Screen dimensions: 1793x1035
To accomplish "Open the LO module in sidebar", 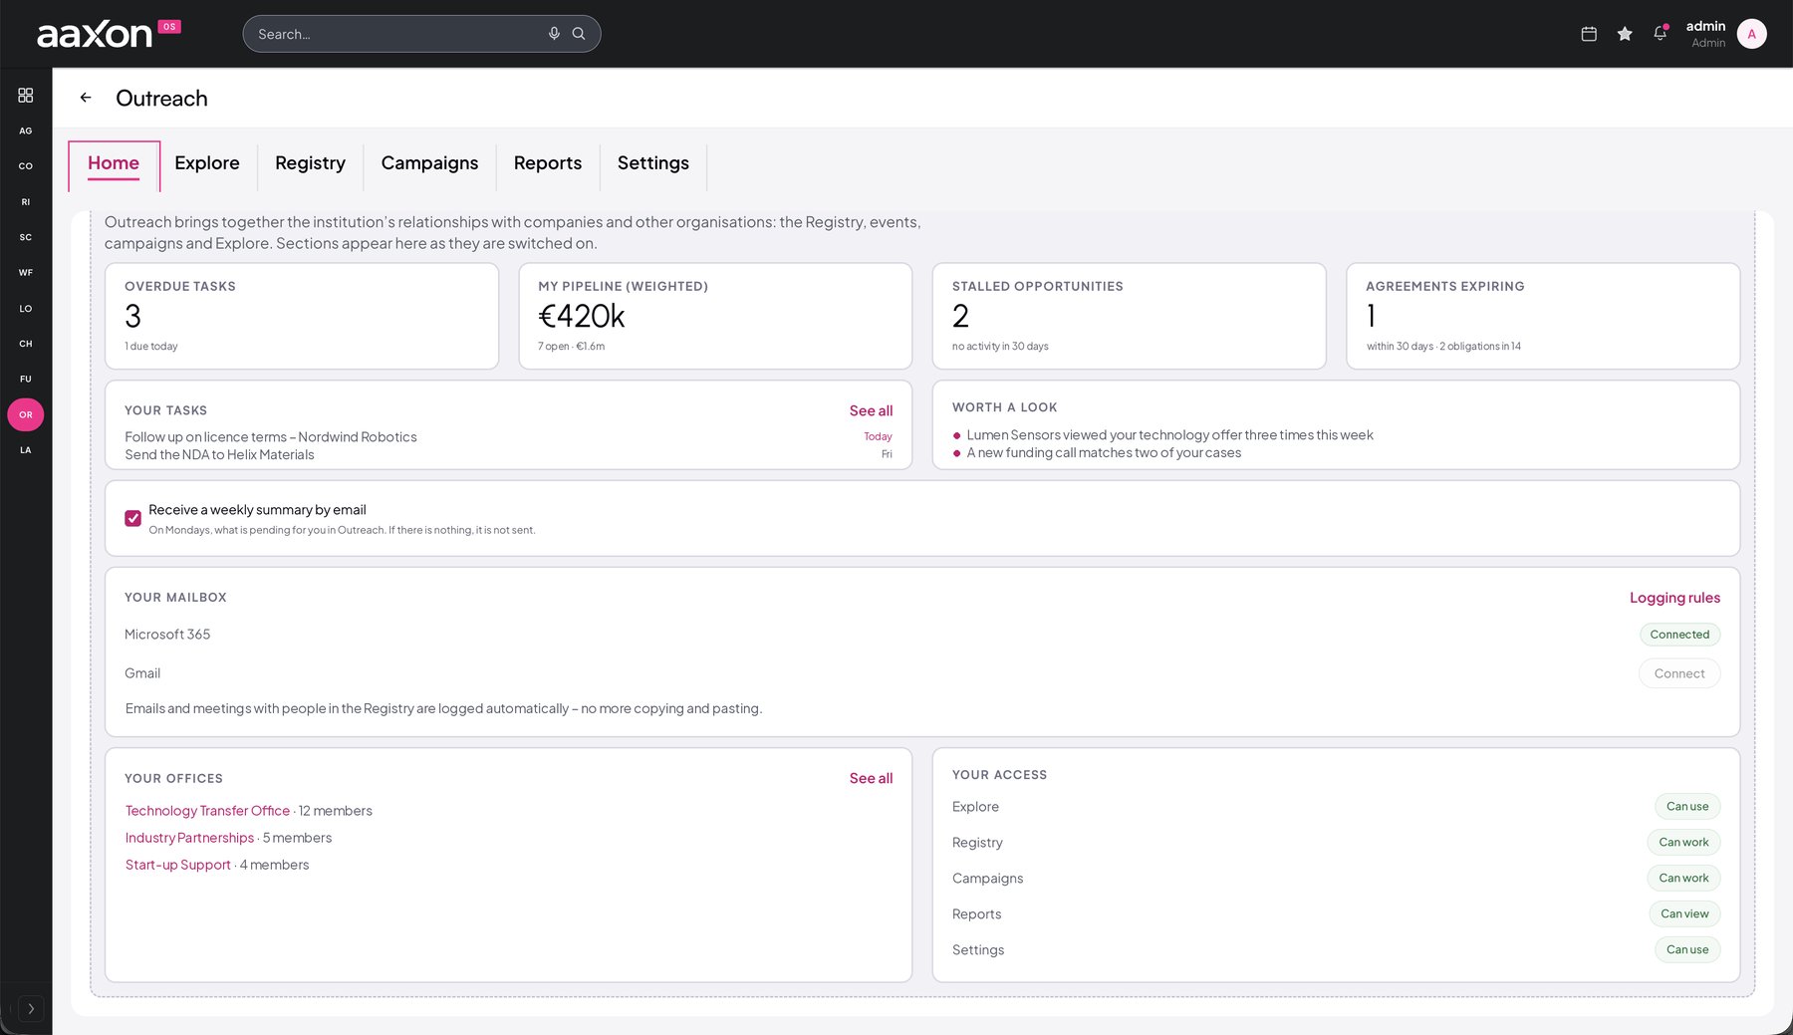I will point(26,309).
